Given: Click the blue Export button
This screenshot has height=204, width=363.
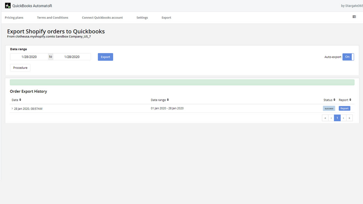Looking at the screenshot, I should (x=105, y=57).
